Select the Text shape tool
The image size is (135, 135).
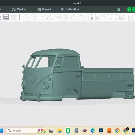(x=90, y=17)
